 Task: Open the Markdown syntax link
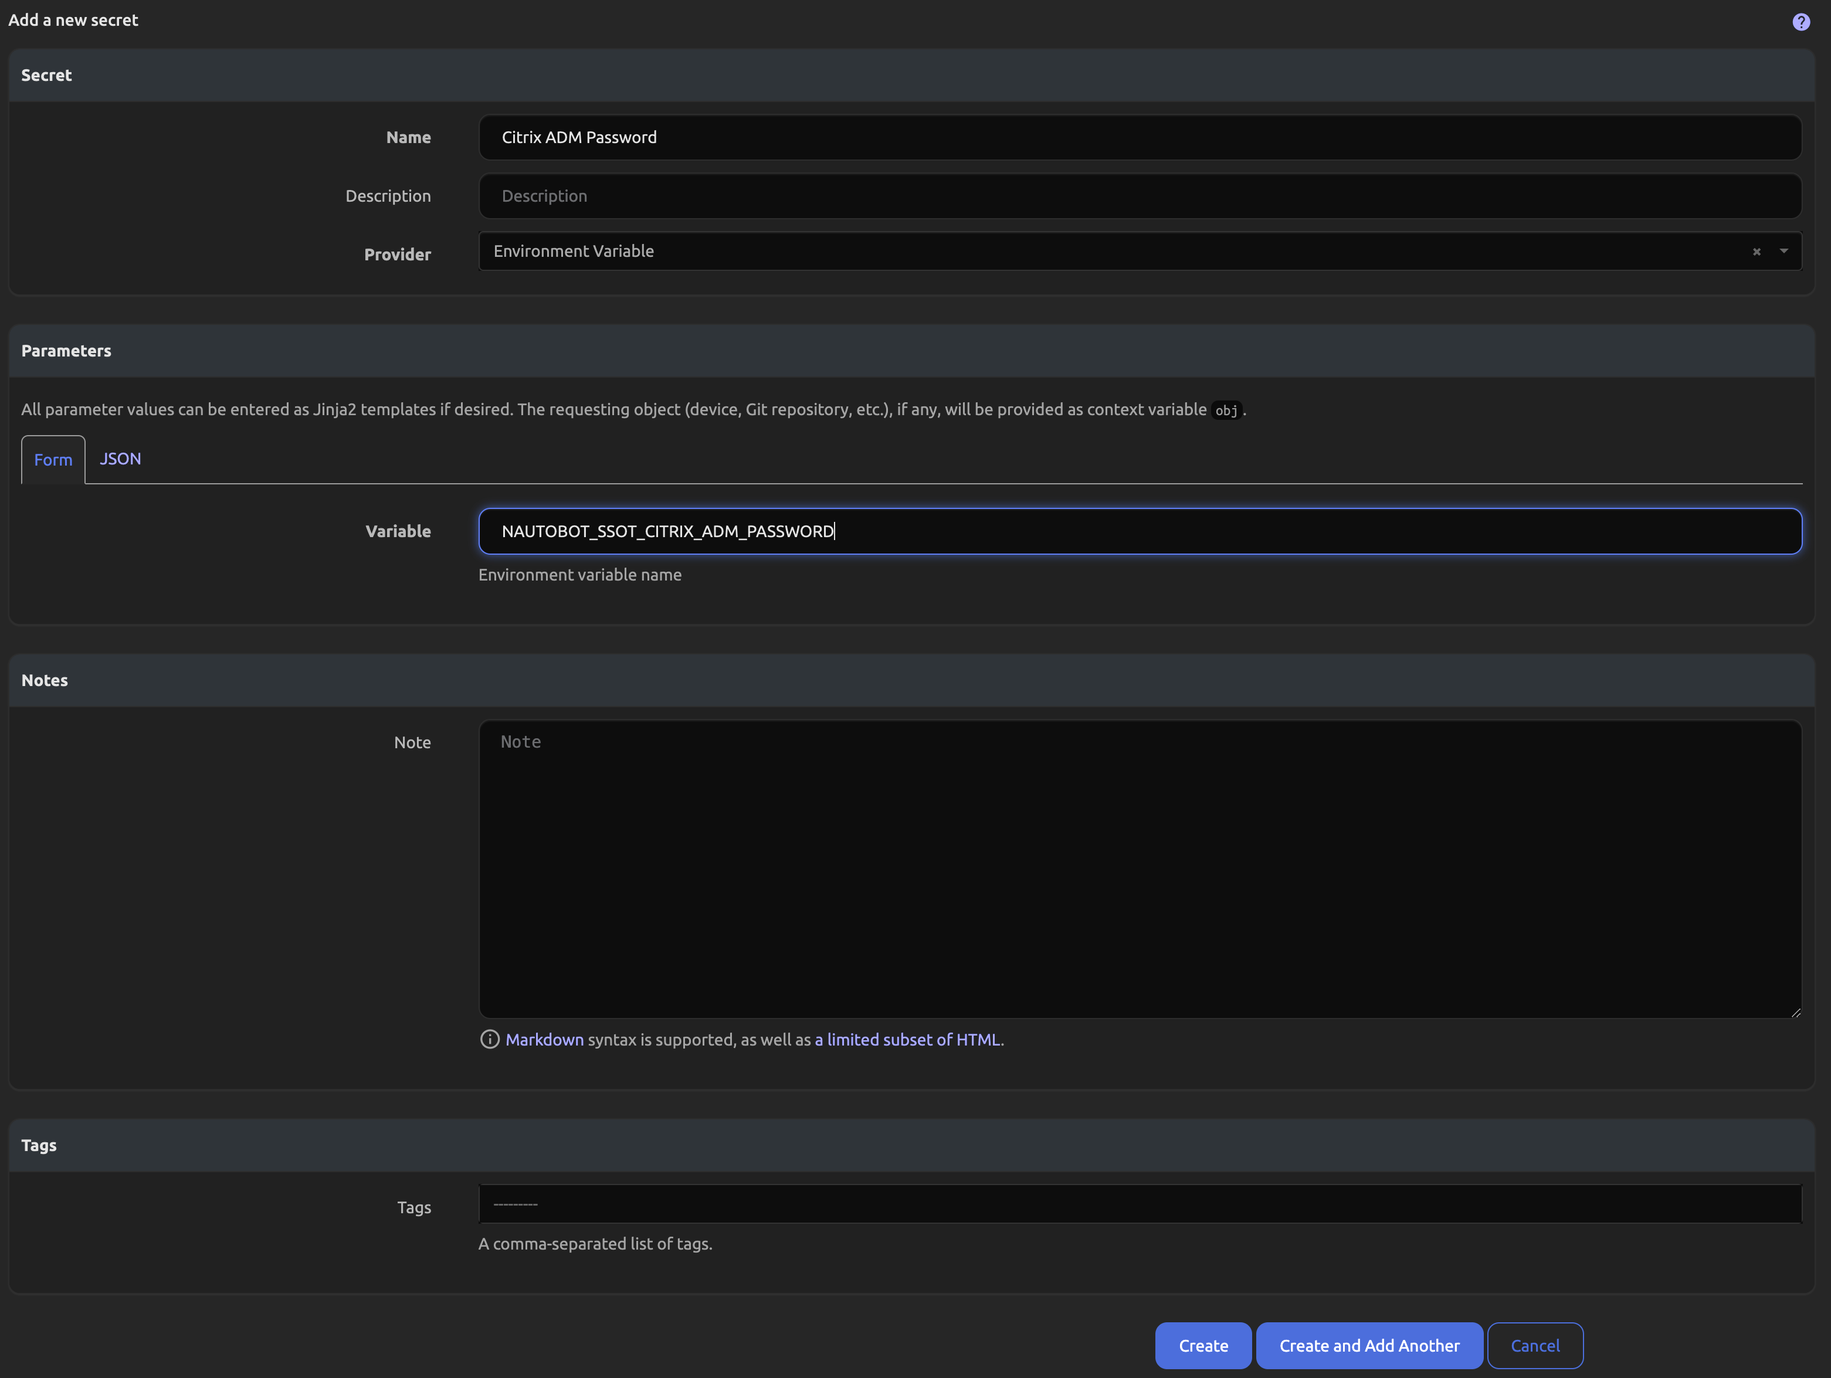point(544,1040)
